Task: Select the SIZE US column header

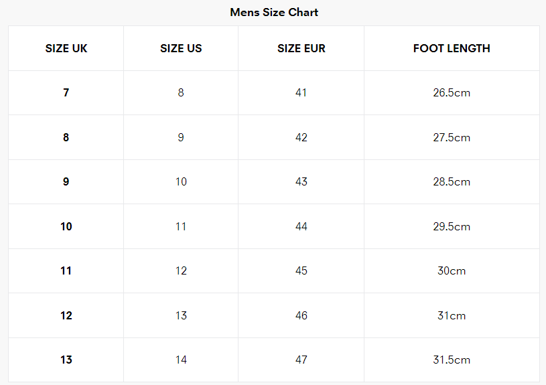Action: click(181, 48)
